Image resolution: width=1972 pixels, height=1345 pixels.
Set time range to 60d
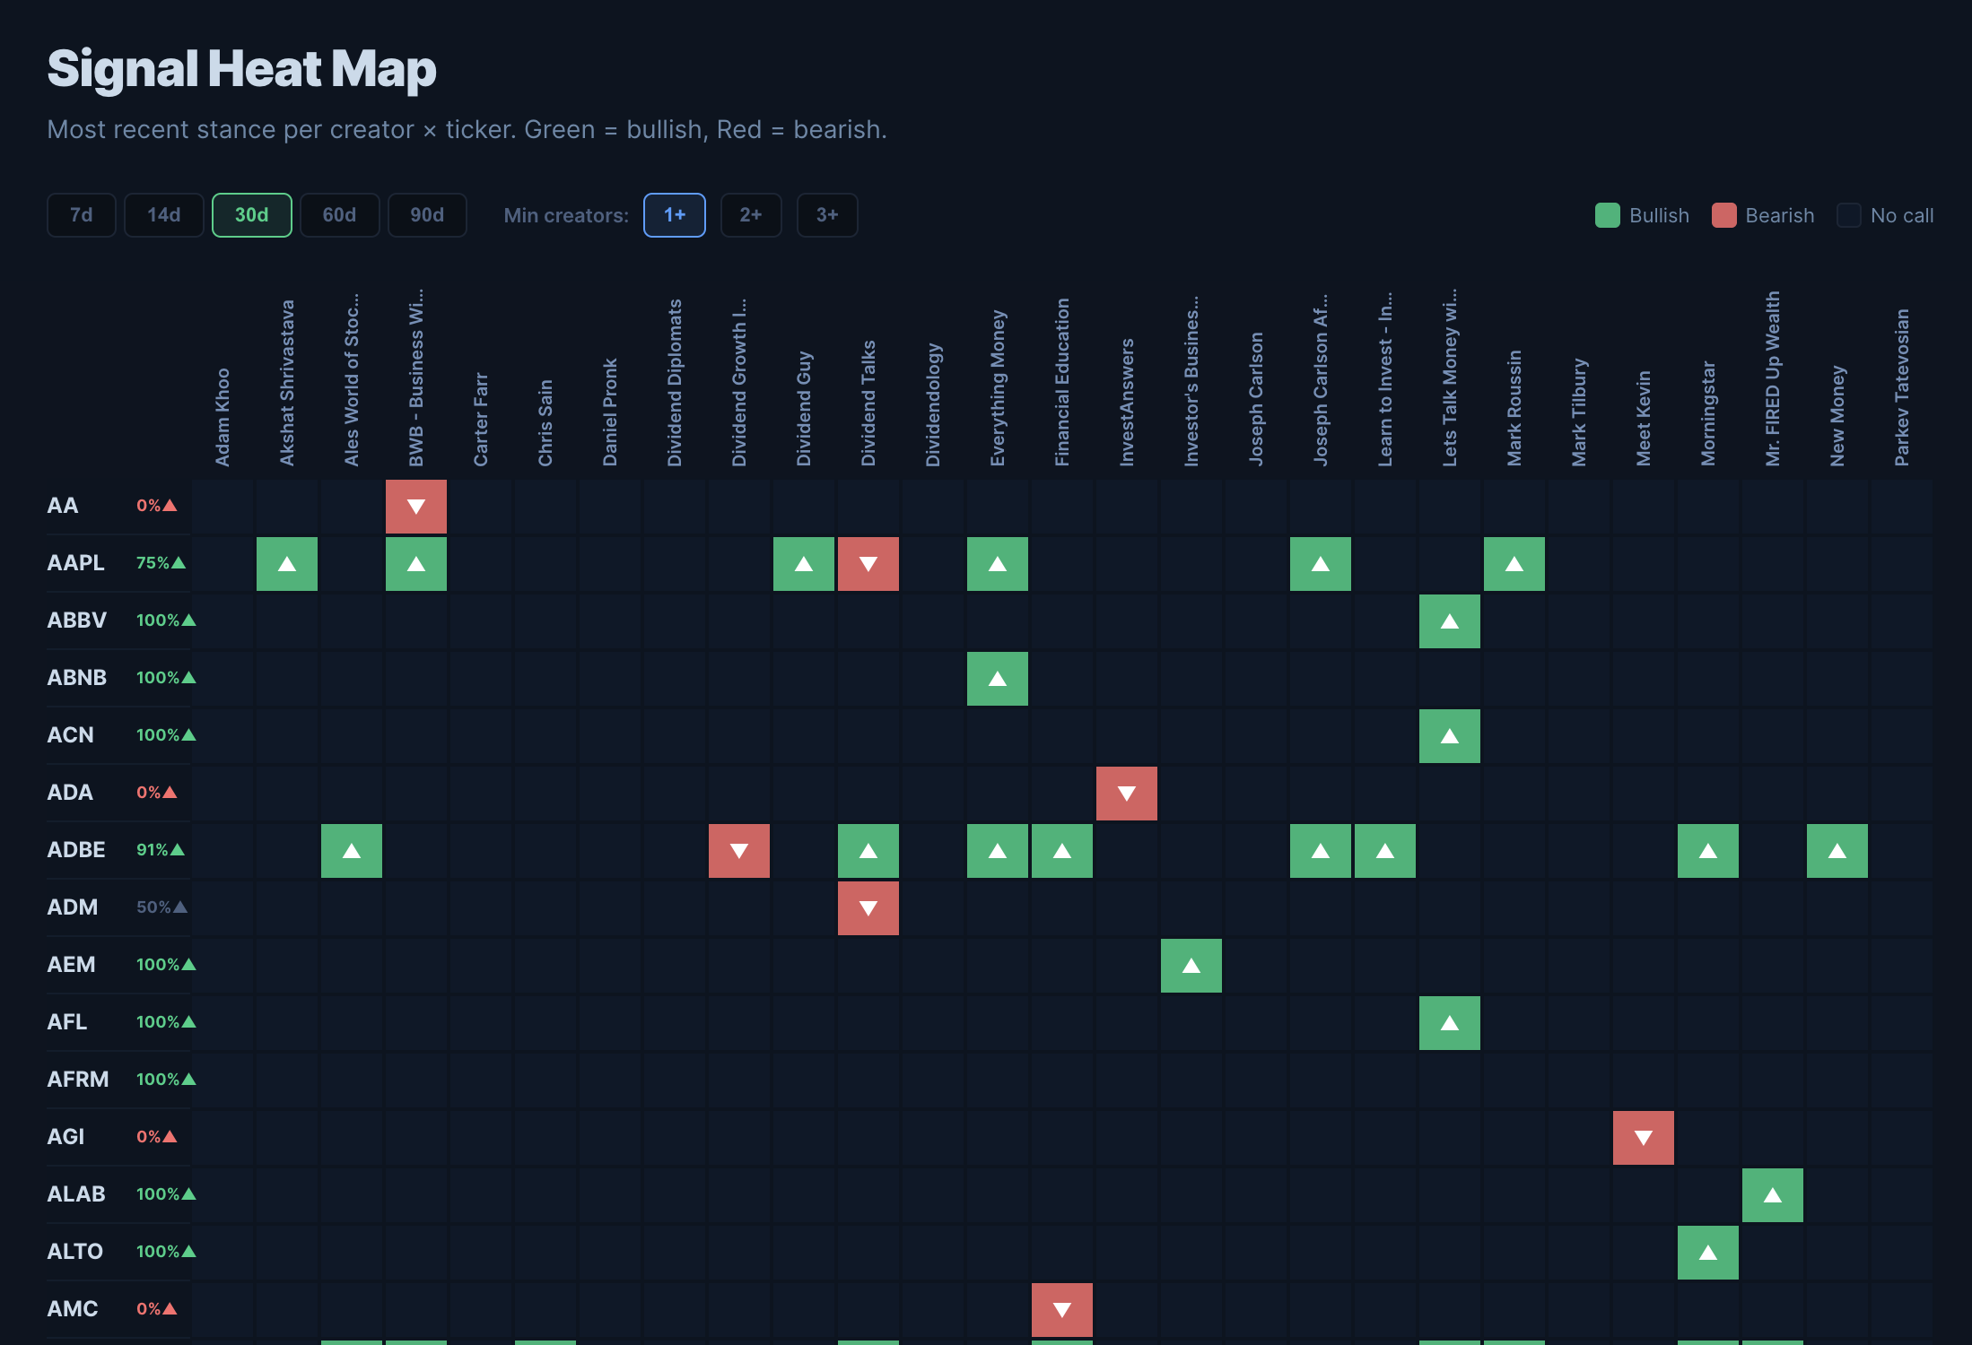coord(340,215)
